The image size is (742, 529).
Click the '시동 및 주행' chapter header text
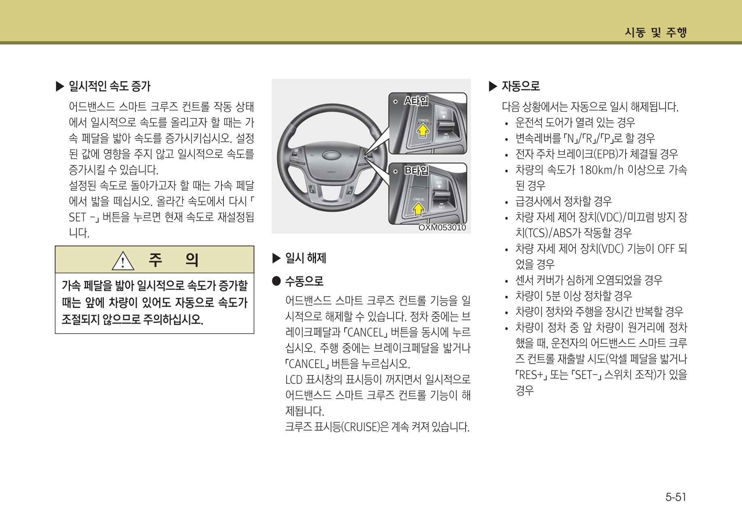click(656, 32)
